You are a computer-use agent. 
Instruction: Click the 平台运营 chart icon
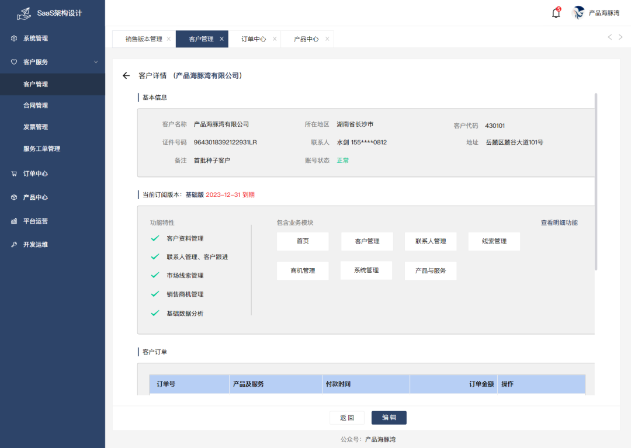pyautogui.click(x=14, y=221)
